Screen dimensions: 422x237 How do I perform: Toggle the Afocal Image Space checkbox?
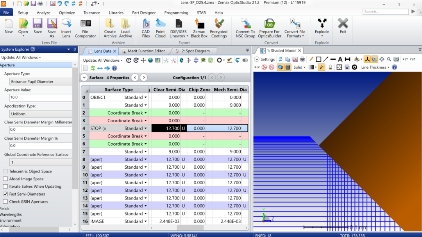click(x=5, y=179)
